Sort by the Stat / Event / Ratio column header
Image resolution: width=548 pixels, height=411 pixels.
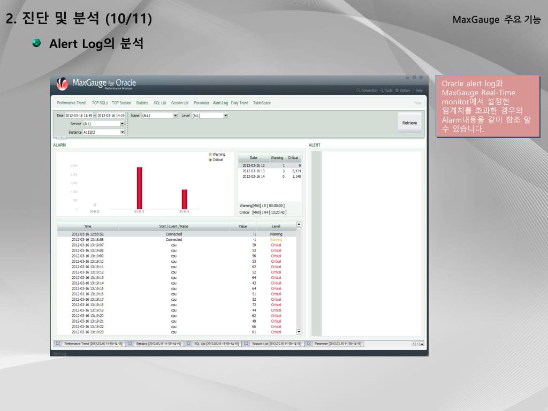(x=174, y=226)
